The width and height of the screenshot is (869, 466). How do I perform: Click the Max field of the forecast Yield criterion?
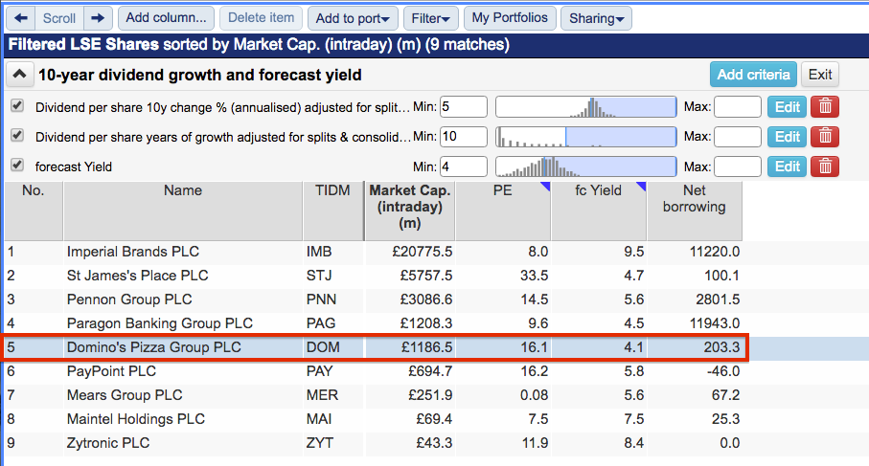(738, 166)
